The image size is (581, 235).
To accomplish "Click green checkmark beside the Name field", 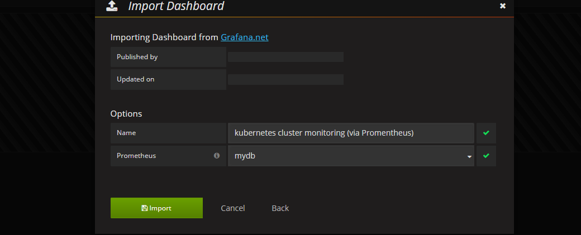I will point(486,133).
